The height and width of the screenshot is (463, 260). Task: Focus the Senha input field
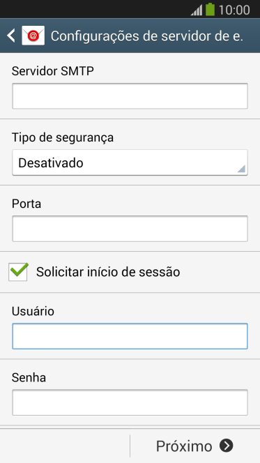point(130,402)
